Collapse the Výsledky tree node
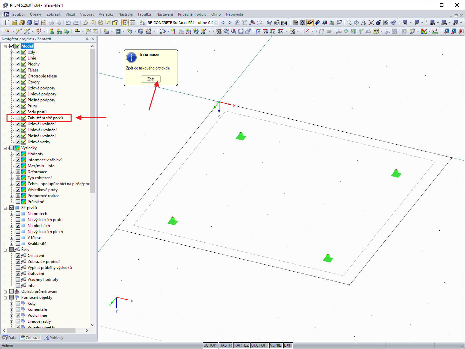This screenshot has height=349, width=465. (5, 148)
